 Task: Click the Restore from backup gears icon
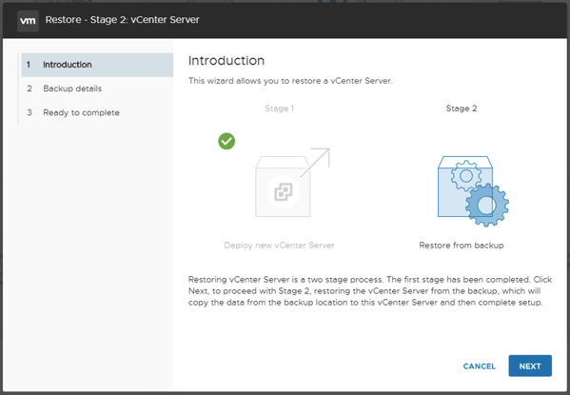[x=473, y=191]
